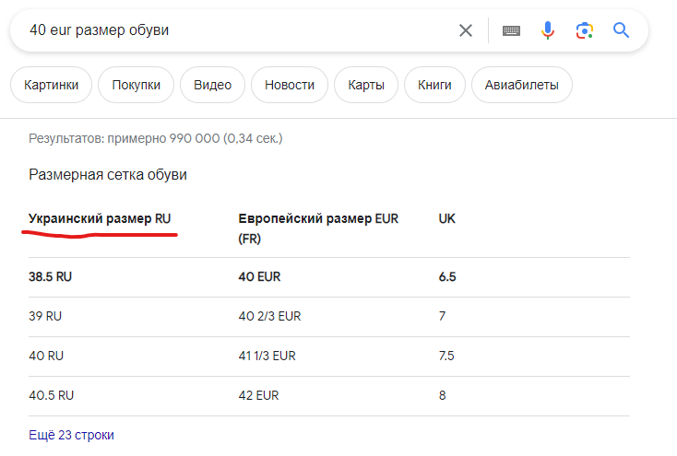
Task: Select the 41 1/3 EUR cell
Action: point(267,356)
